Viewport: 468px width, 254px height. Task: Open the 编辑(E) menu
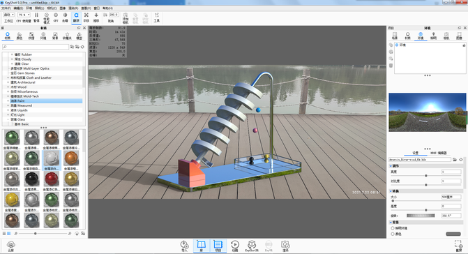click(x=18, y=8)
